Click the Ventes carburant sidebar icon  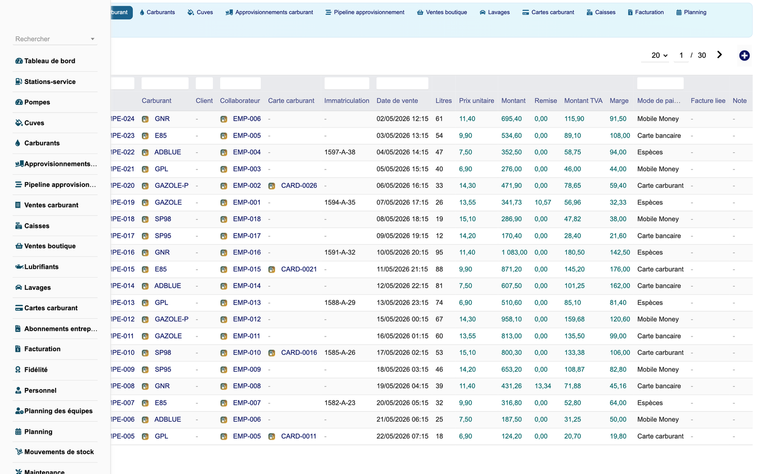tap(18, 205)
